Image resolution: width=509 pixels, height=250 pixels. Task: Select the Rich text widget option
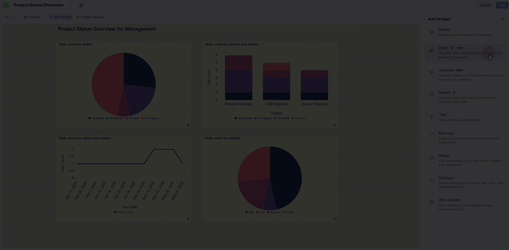coord(466,138)
